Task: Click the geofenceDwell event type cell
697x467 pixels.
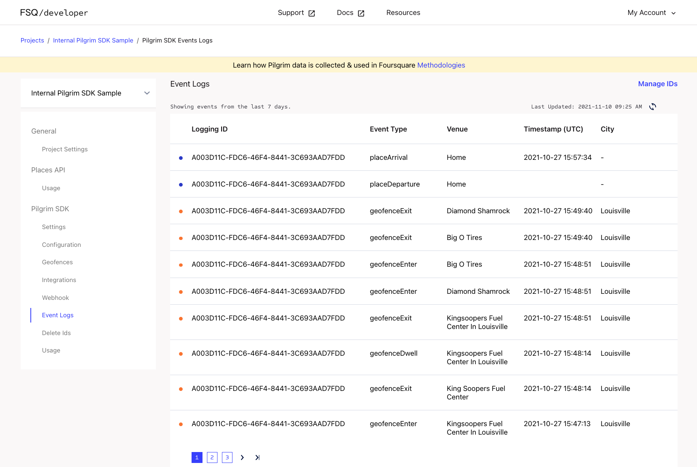Action: [394, 353]
